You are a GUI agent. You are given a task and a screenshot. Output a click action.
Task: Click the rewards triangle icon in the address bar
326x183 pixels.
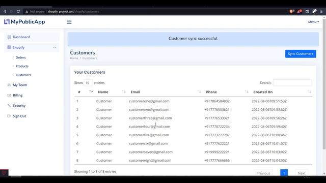click(x=300, y=11)
